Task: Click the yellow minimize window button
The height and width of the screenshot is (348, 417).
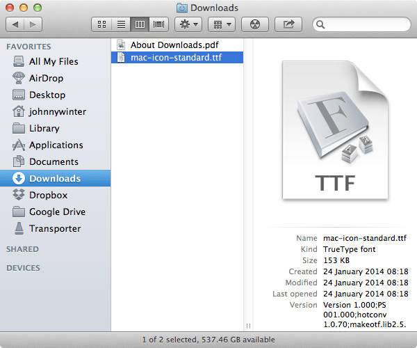Action: tap(24, 8)
